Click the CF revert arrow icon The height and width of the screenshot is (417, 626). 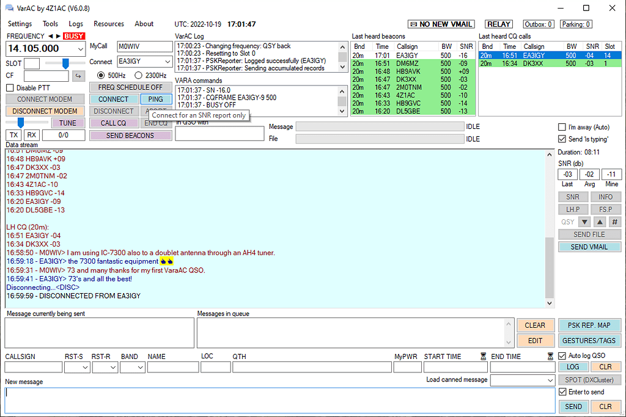pyautogui.click(x=79, y=76)
